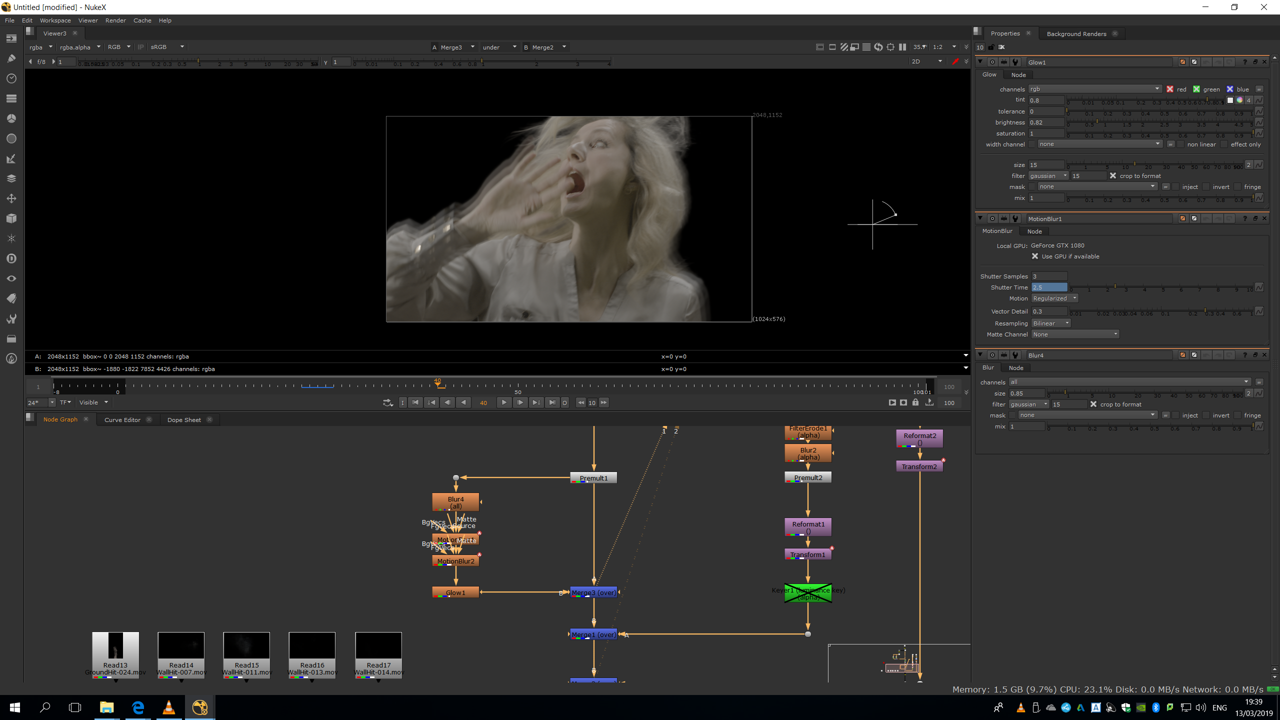
Task: Open the Merge nodes layers icon
Action: pyautogui.click(x=11, y=178)
